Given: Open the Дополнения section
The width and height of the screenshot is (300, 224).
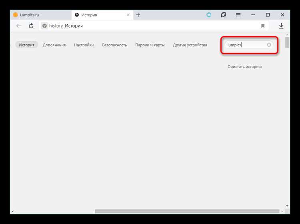Looking at the screenshot, I should (x=54, y=45).
